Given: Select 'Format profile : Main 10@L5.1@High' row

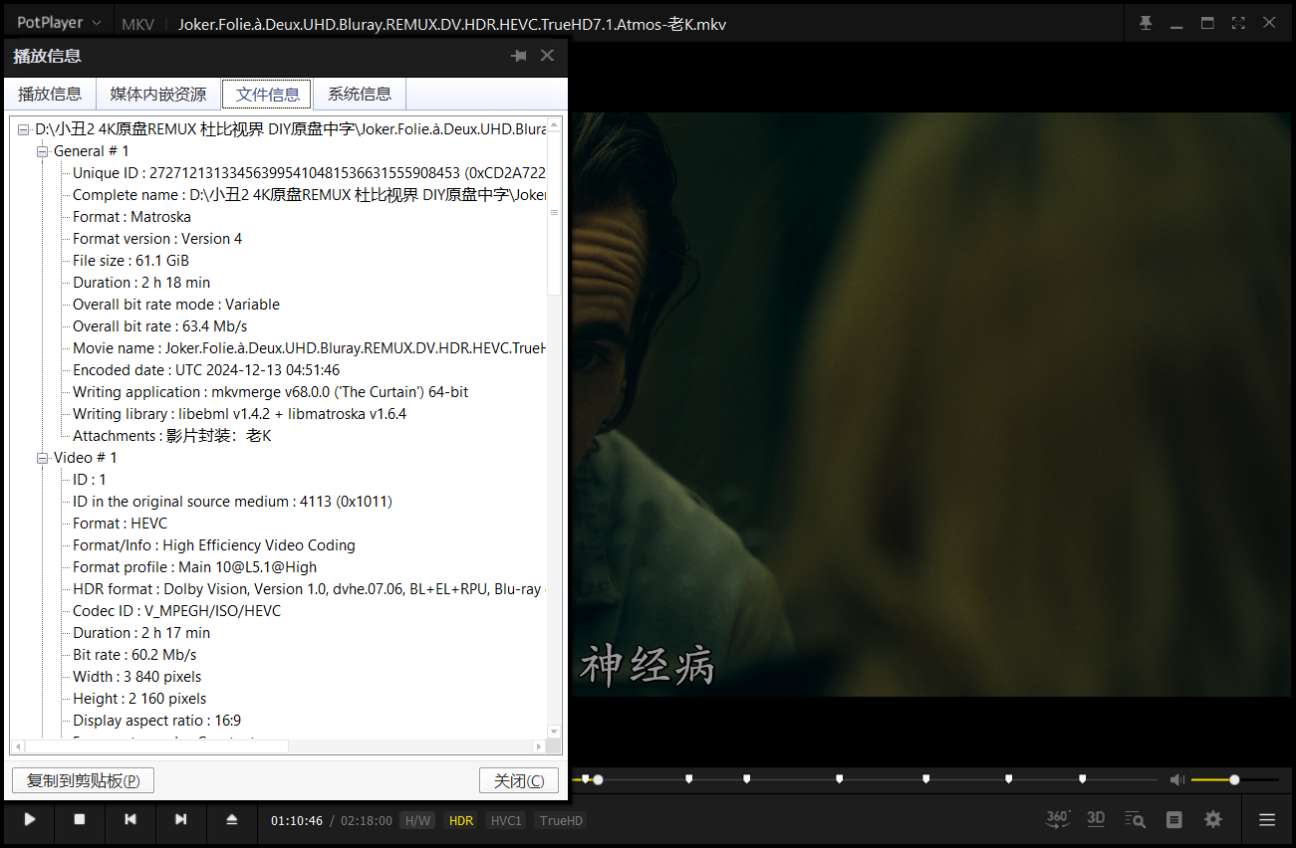Looking at the screenshot, I should pos(194,567).
